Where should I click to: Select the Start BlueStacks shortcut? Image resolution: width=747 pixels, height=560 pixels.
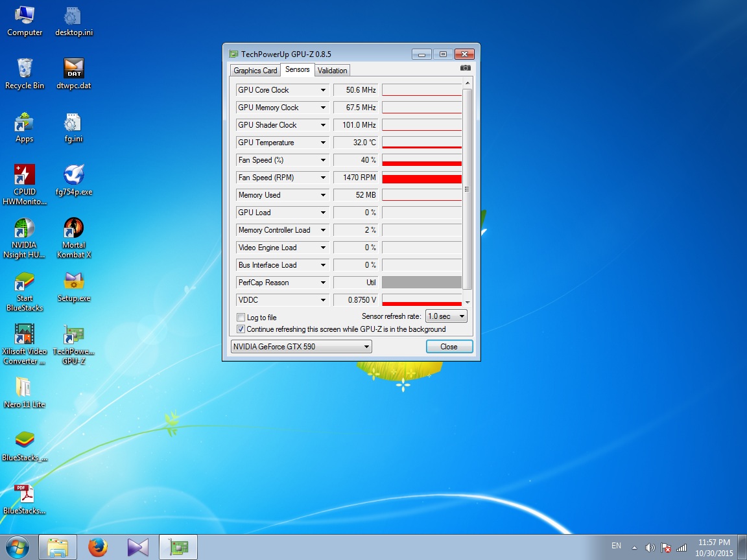click(x=24, y=292)
